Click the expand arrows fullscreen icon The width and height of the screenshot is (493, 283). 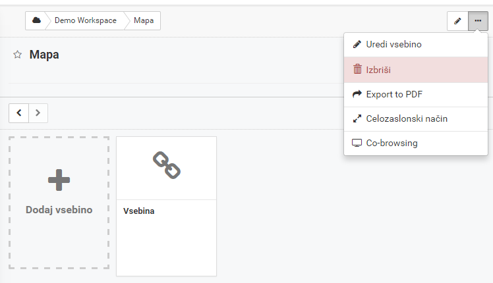pos(357,118)
